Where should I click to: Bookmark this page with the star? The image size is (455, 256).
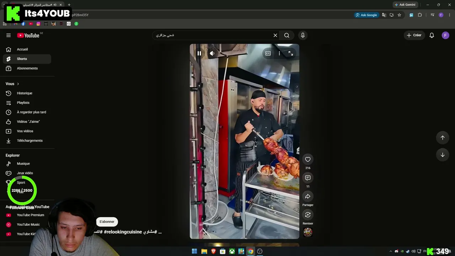point(399,15)
